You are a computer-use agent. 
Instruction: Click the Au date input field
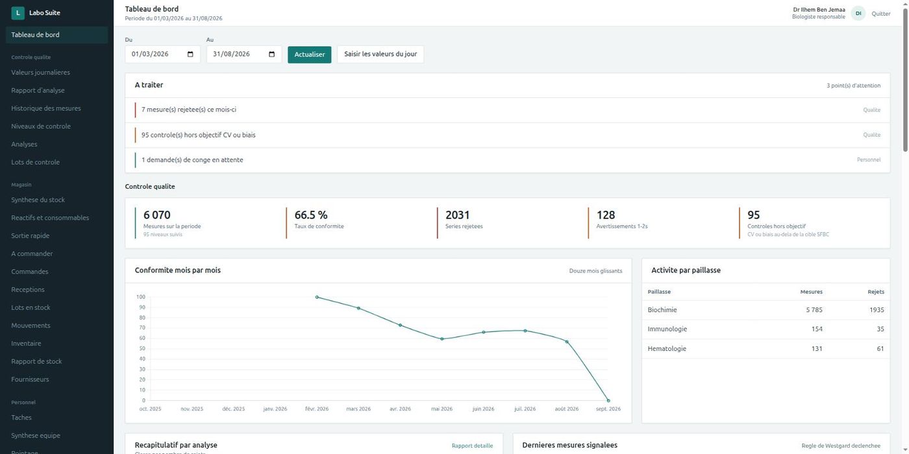(x=243, y=54)
